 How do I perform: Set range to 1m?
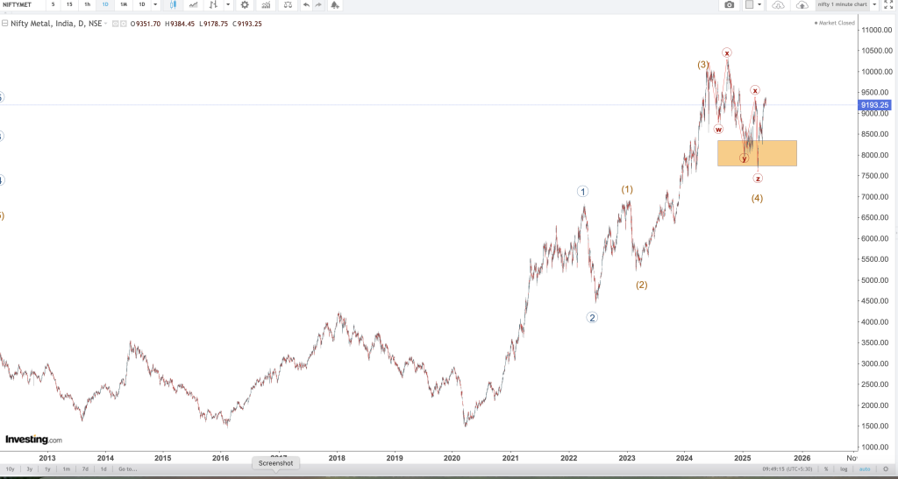tap(67, 469)
